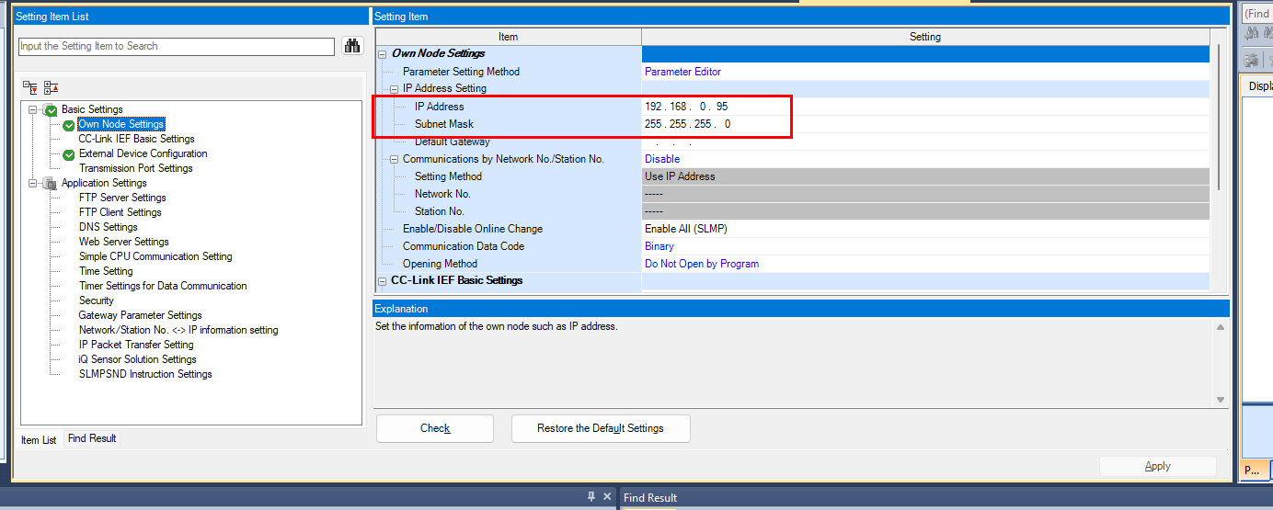Screen dimensions: 1273x510
Task: Select FTP Client Settings tree item
Action: click(x=120, y=213)
